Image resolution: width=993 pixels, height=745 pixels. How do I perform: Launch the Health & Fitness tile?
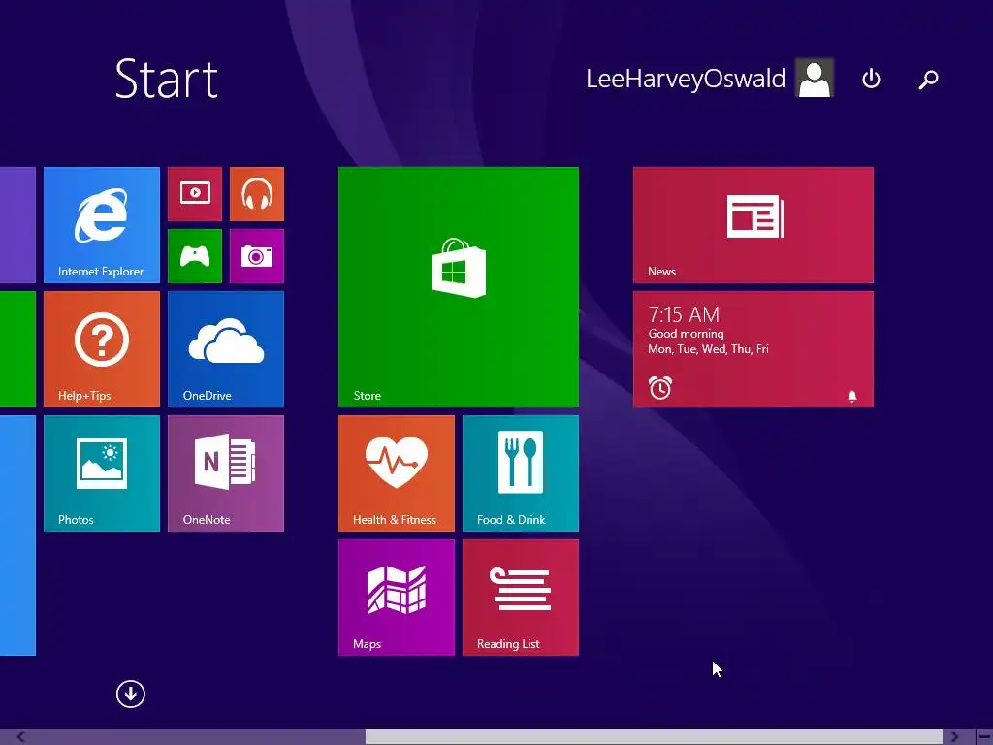pyautogui.click(x=397, y=473)
